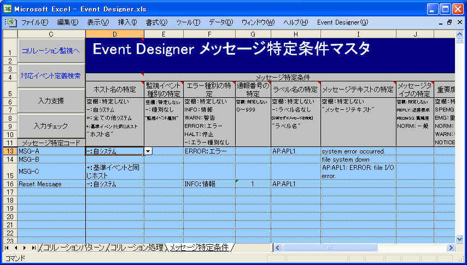Viewport: 467px width, 265px height.
Task: Open the ファイル(F) menu
Action: click(x=34, y=22)
